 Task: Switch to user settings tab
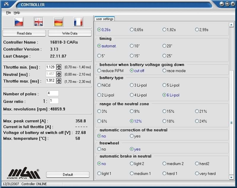(x=104, y=19)
